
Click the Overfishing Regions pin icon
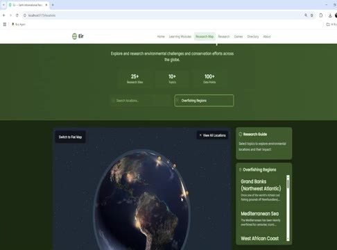(x=240, y=169)
